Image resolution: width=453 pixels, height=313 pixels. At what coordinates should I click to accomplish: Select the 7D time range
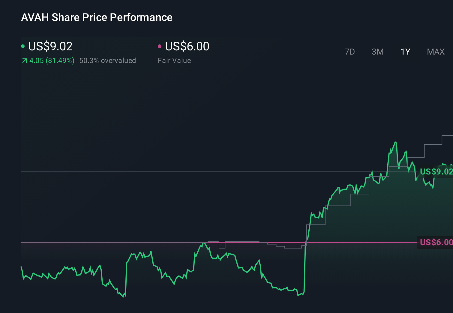[x=350, y=52]
